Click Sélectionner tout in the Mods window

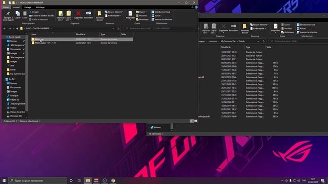click(306, 25)
